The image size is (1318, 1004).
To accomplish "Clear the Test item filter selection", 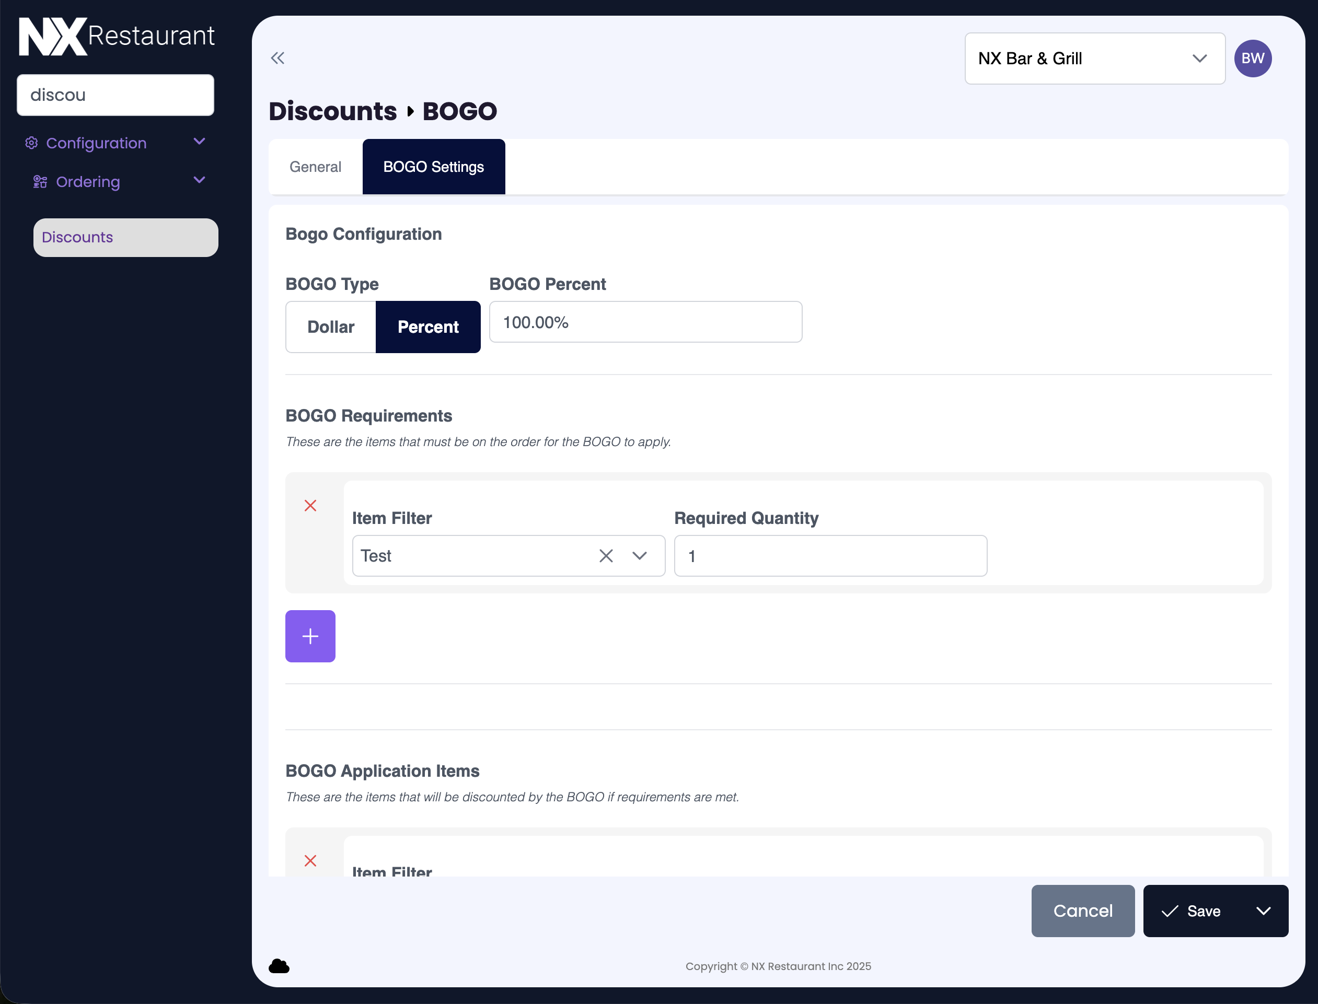I will tap(606, 556).
